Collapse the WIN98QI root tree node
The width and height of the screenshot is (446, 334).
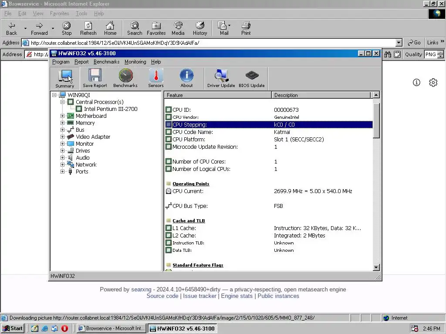[x=54, y=95]
